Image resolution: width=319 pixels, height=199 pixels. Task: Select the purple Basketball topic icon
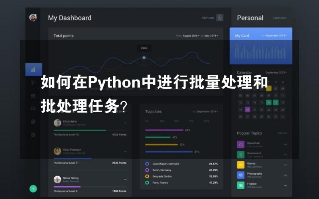click(x=240, y=144)
